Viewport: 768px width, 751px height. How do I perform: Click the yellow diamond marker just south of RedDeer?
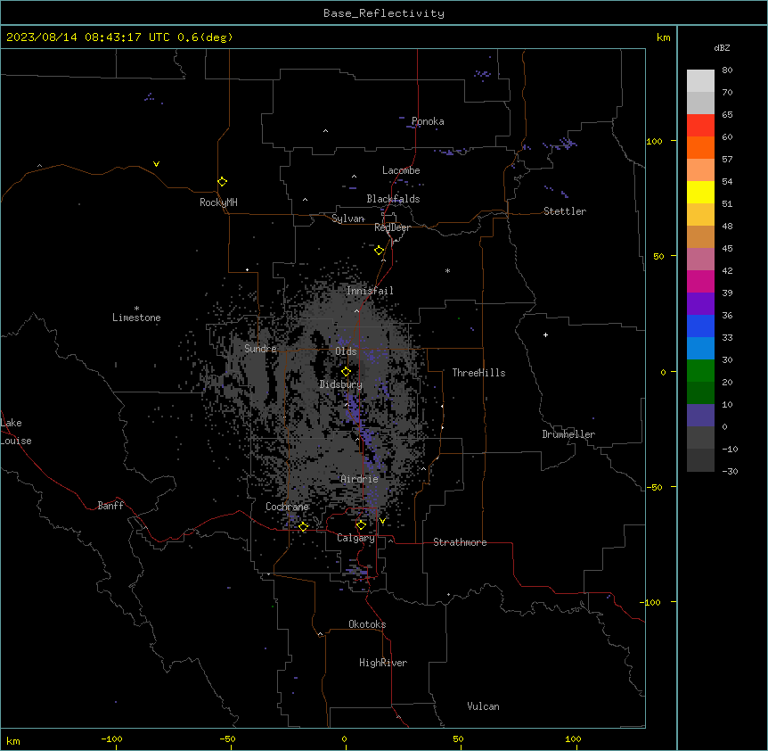[x=379, y=251]
